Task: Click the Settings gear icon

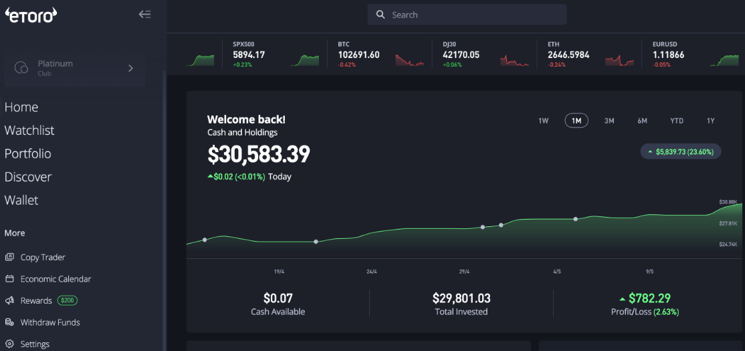Action: (9, 344)
